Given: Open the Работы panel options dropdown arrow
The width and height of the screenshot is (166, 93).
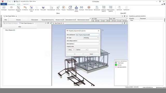Looking at the screenshot, I should pos(122,16).
